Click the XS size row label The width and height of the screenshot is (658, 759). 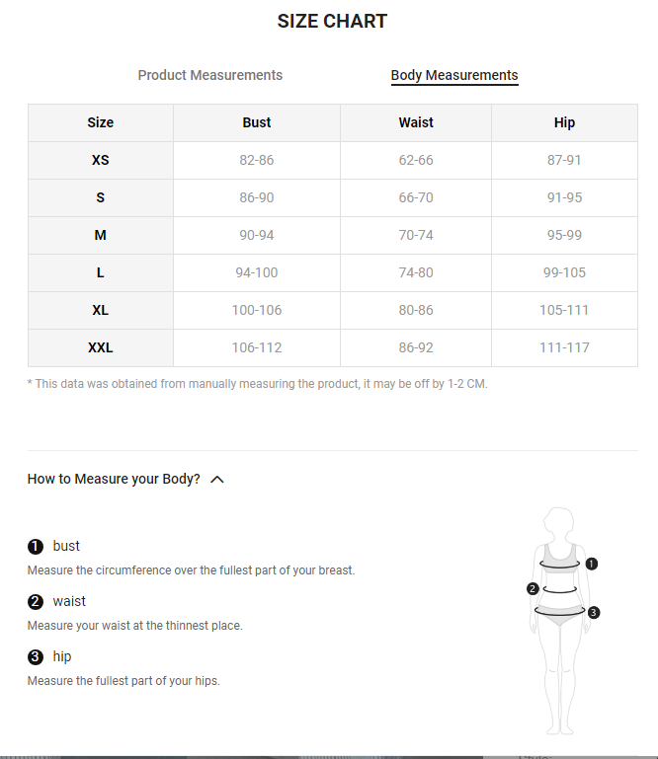pos(101,160)
